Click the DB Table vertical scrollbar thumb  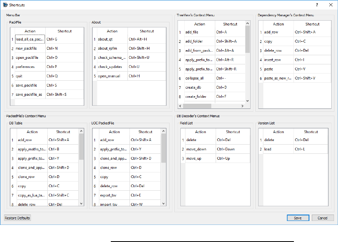click(x=81, y=147)
